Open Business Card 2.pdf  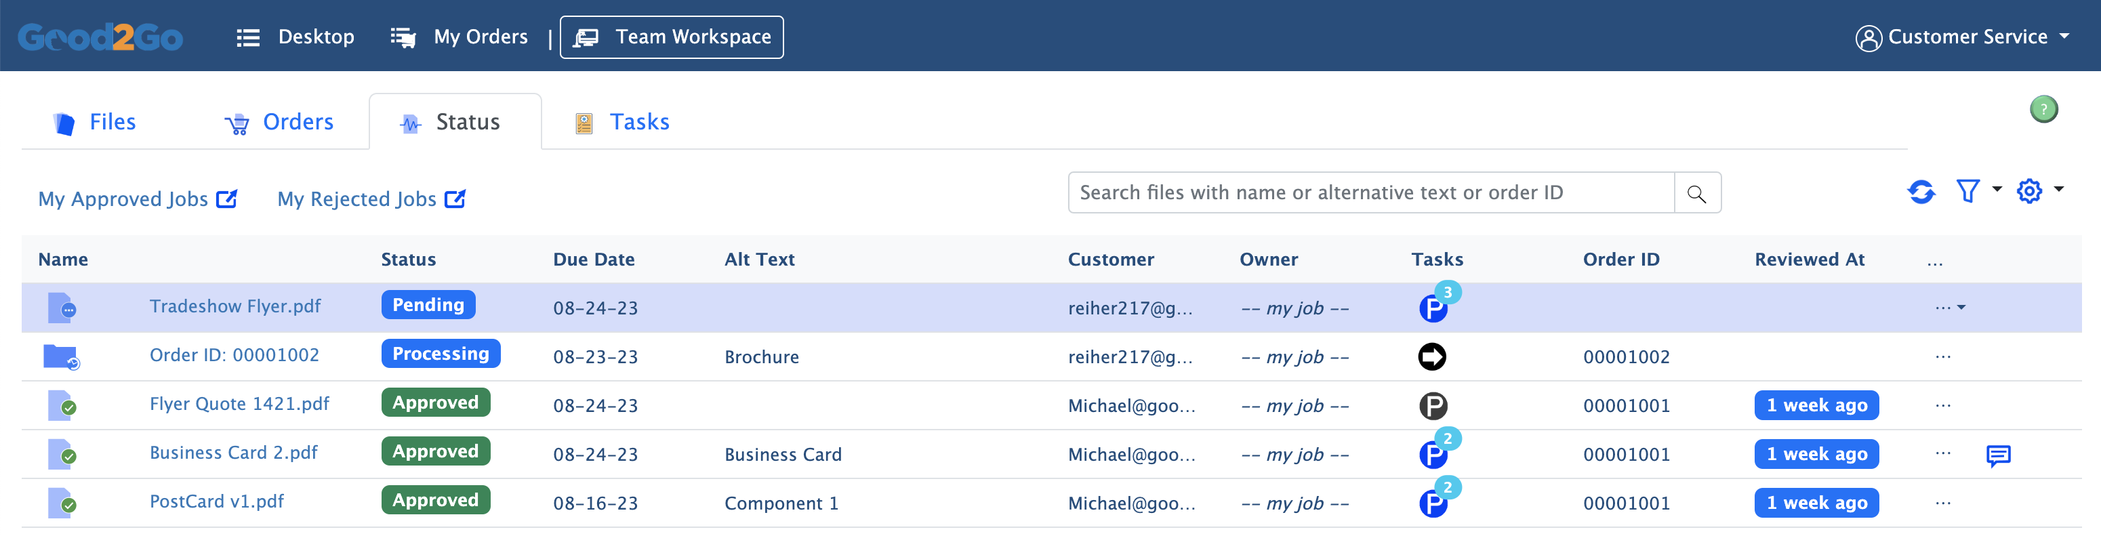tap(233, 453)
